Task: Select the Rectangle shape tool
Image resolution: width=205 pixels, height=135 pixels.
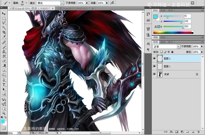Action: [4, 94]
